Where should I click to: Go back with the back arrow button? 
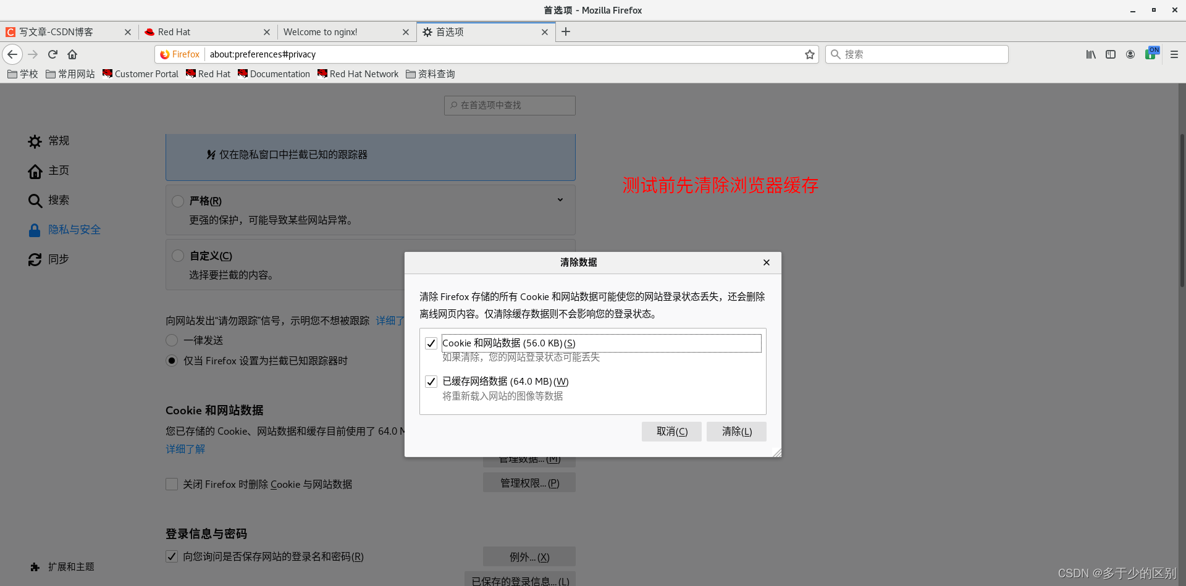tap(12, 54)
